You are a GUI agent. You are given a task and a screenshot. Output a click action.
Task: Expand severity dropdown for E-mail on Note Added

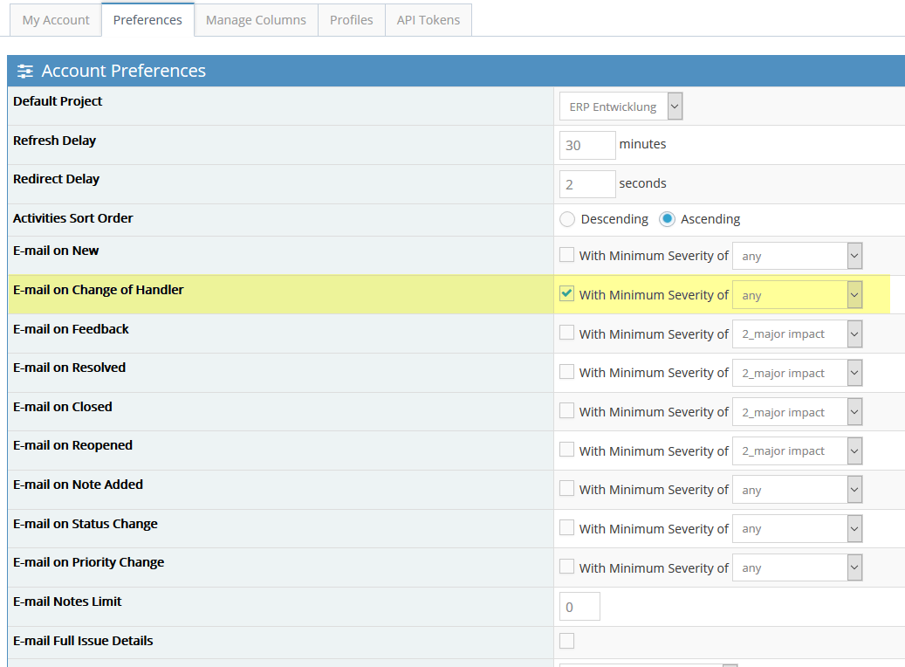point(797,491)
